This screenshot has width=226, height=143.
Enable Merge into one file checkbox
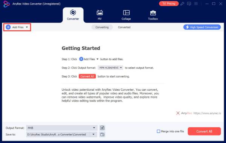(159, 131)
